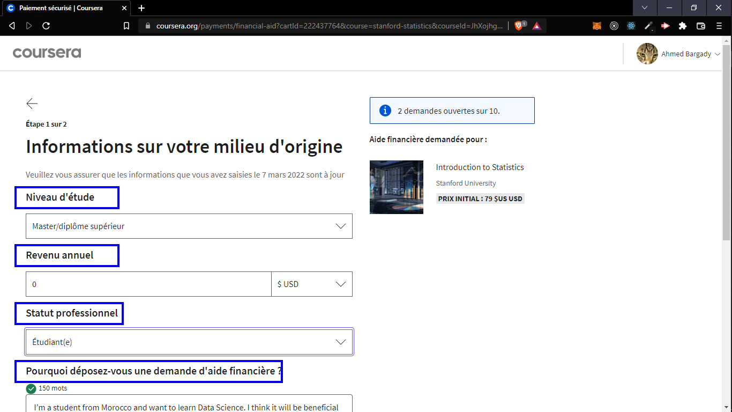Click the Coursera logo
The height and width of the screenshot is (412, 732).
(47, 53)
